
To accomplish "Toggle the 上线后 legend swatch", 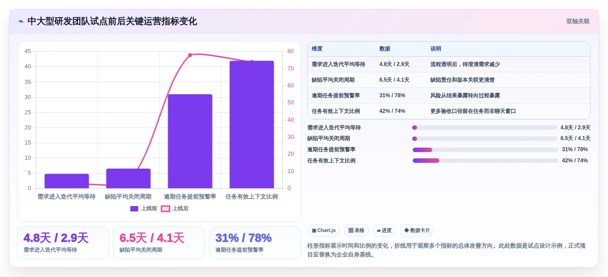I will [165, 208].
